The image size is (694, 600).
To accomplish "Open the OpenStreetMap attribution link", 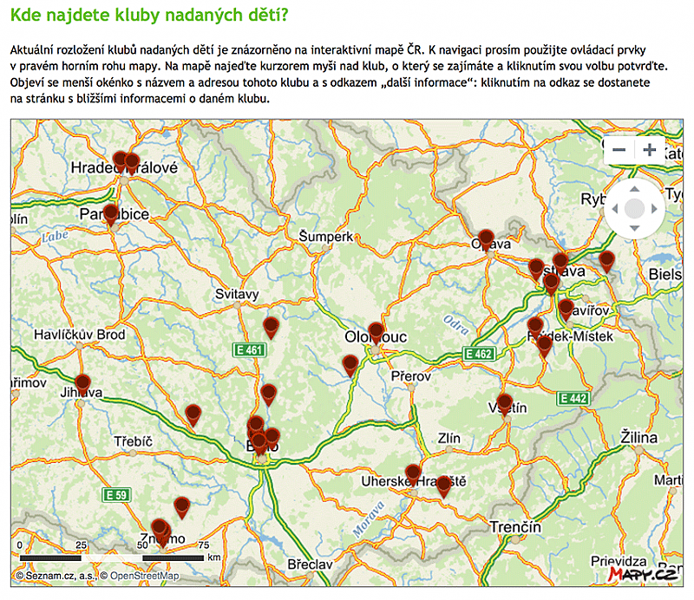I will 144,576.
